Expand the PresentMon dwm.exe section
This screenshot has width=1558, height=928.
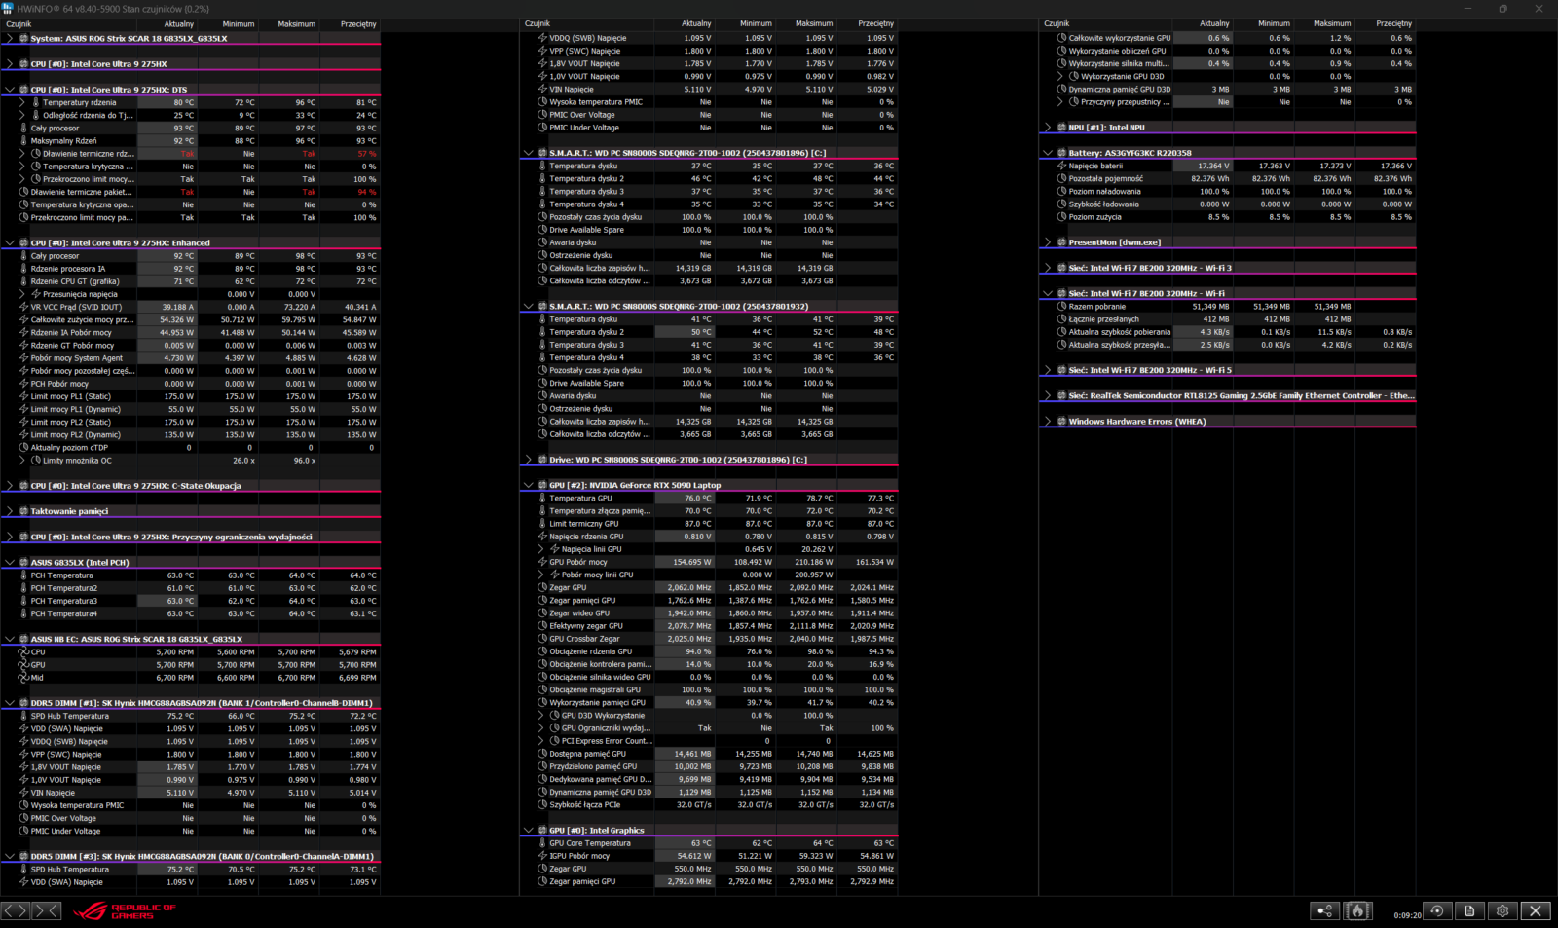point(1048,242)
